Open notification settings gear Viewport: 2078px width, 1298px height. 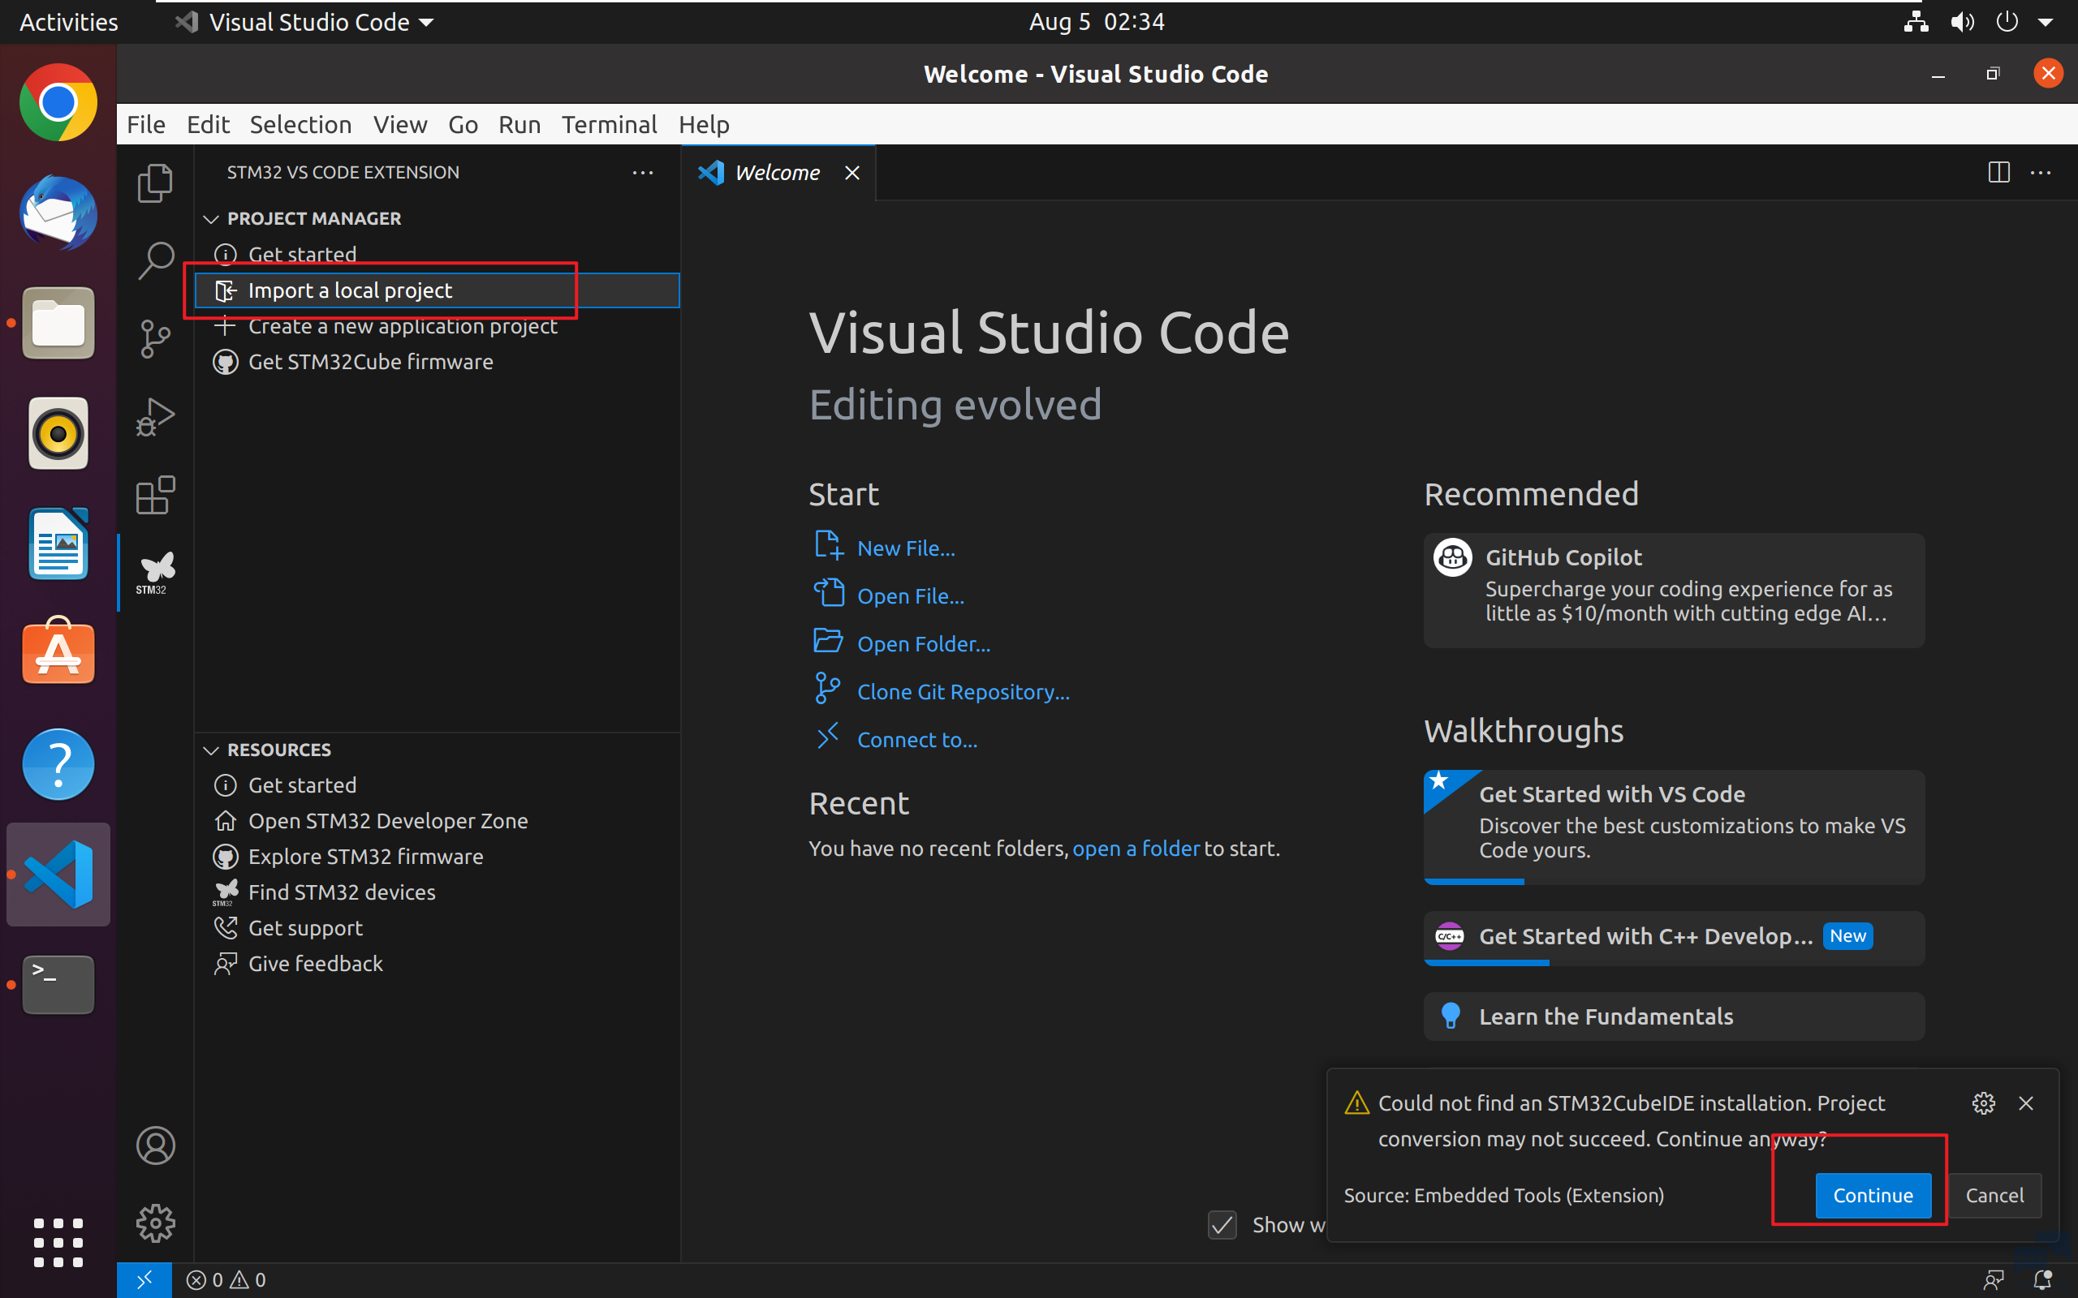coord(1983,1103)
